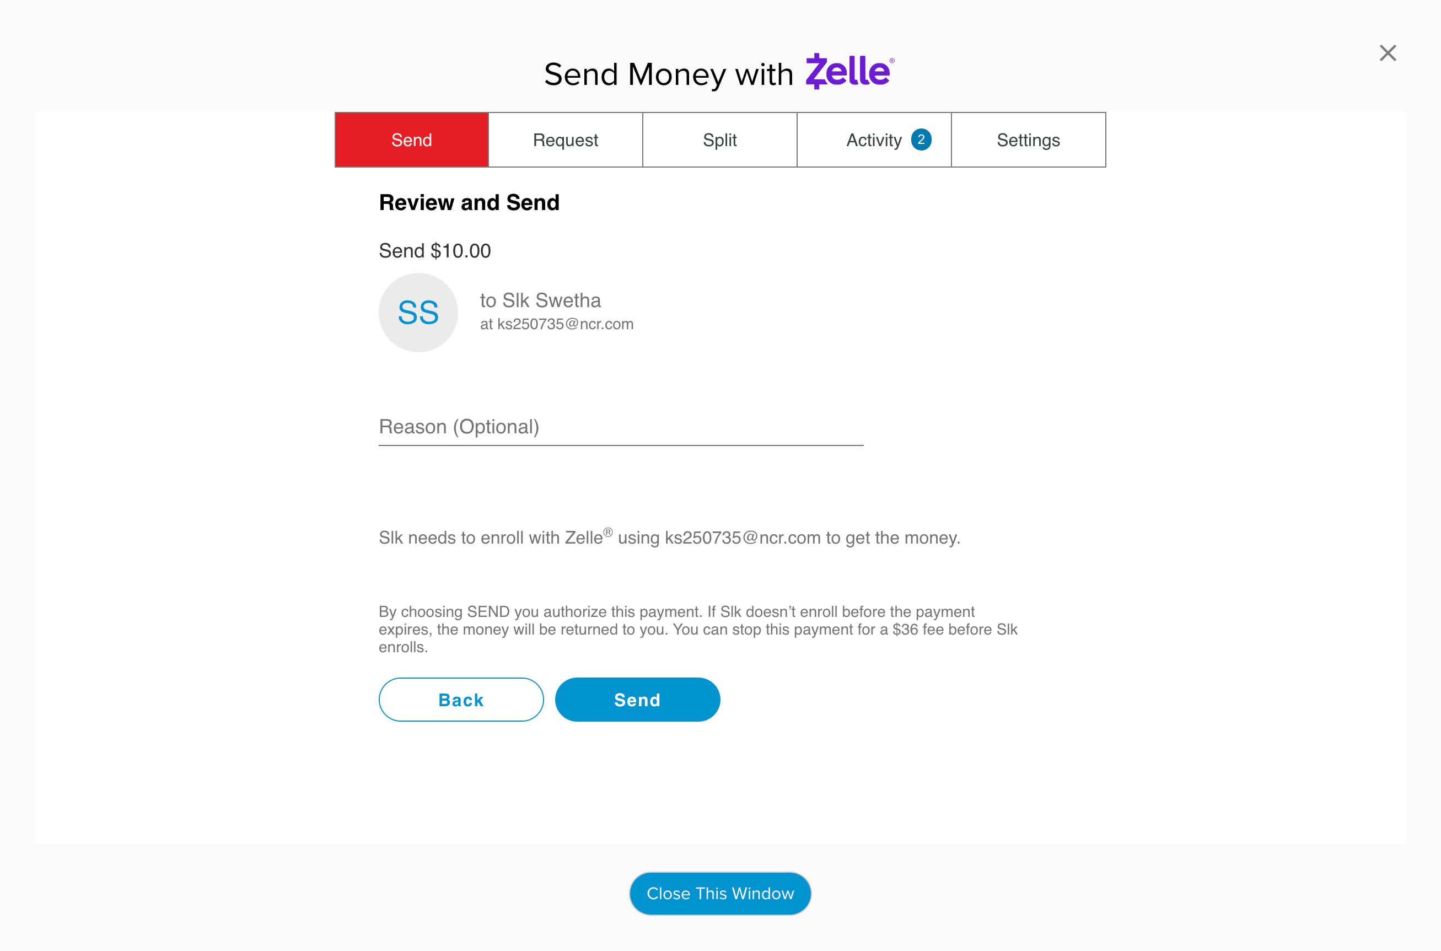The width and height of the screenshot is (1441, 951).
Task: Click the Send Money with title text
Action: [668, 74]
